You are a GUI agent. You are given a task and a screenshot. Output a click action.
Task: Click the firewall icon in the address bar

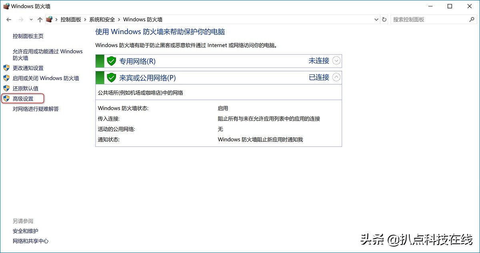[x=49, y=19]
